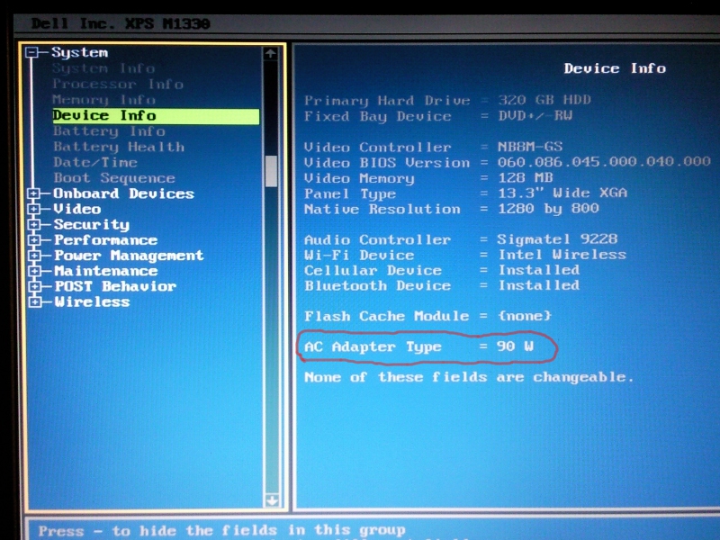Click the Primary Hard Drive label

point(387,101)
